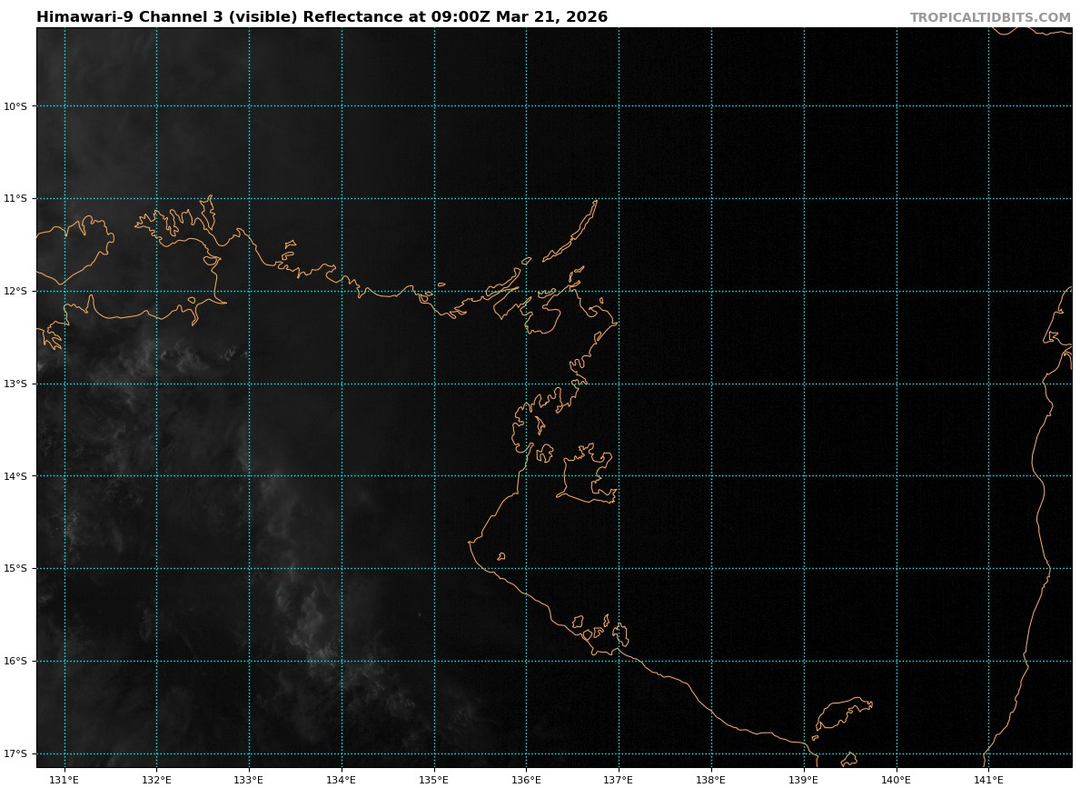Image resolution: width=1090 pixels, height=788 pixels.
Task: Select the 132°E longitude label
Action: click(156, 779)
